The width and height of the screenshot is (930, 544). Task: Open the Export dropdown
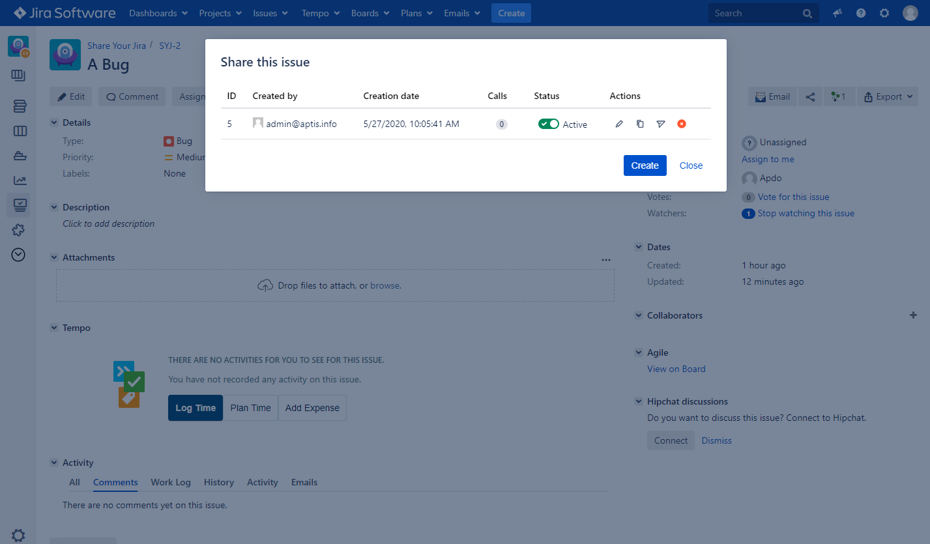click(887, 96)
